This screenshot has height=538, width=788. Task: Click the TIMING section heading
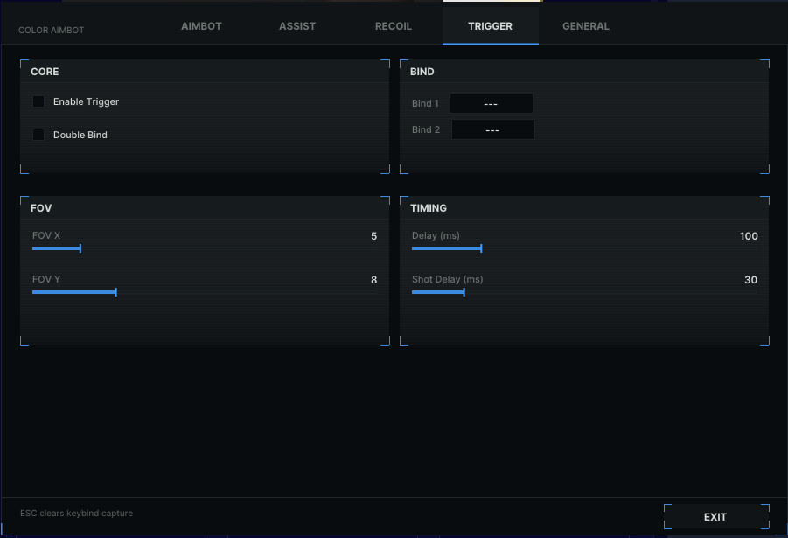click(x=429, y=208)
